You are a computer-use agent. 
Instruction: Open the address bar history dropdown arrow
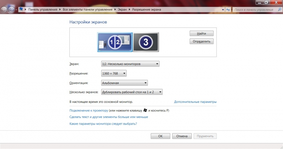(x=222, y=10)
